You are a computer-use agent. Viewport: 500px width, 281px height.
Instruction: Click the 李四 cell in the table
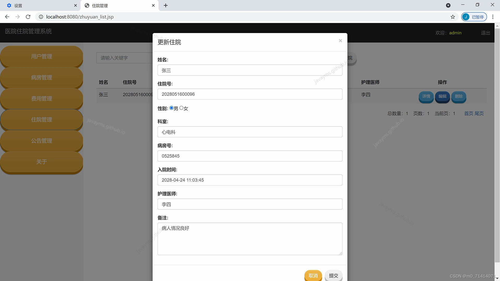pos(366,95)
